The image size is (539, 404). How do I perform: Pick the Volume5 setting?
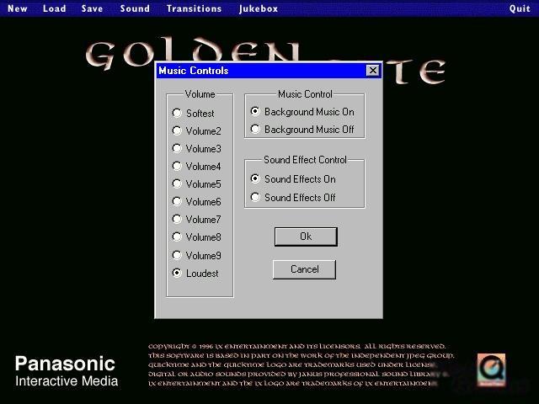tap(177, 183)
